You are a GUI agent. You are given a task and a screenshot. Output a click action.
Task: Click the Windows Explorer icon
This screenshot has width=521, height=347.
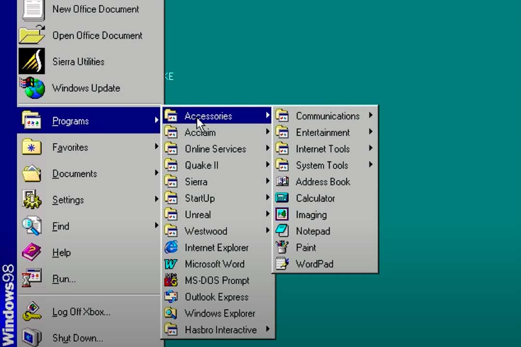click(171, 313)
